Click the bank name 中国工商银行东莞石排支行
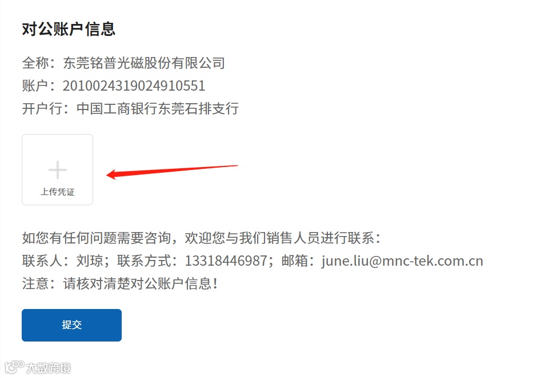The height and width of the screenshot is (378, 541). point(157,108)
